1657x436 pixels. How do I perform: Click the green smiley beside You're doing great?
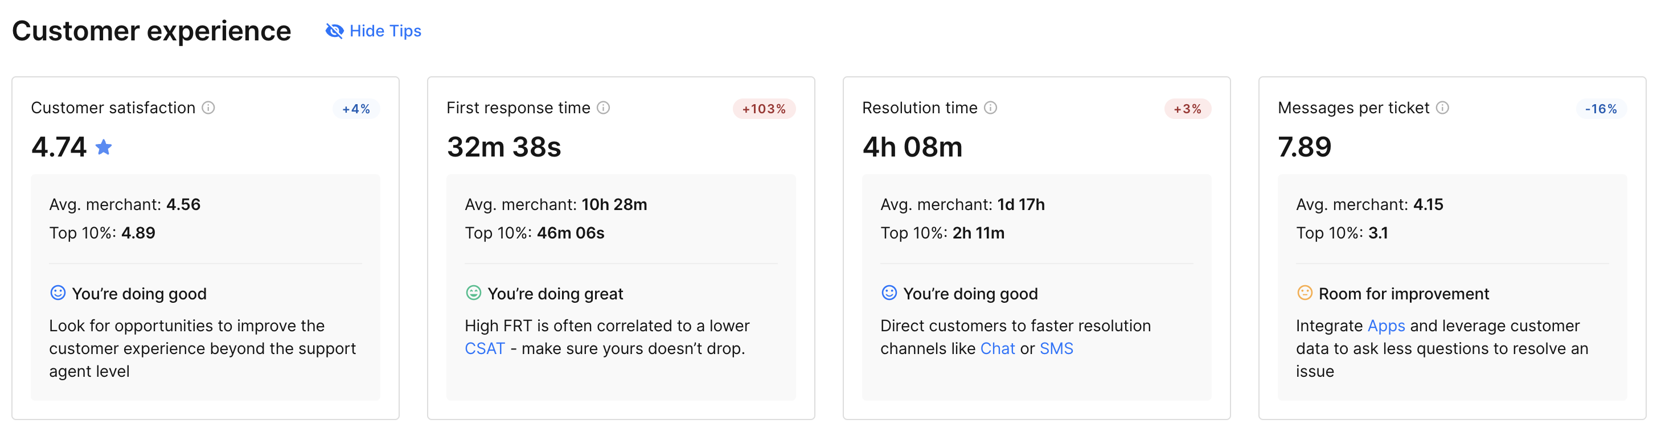(473, 293)
